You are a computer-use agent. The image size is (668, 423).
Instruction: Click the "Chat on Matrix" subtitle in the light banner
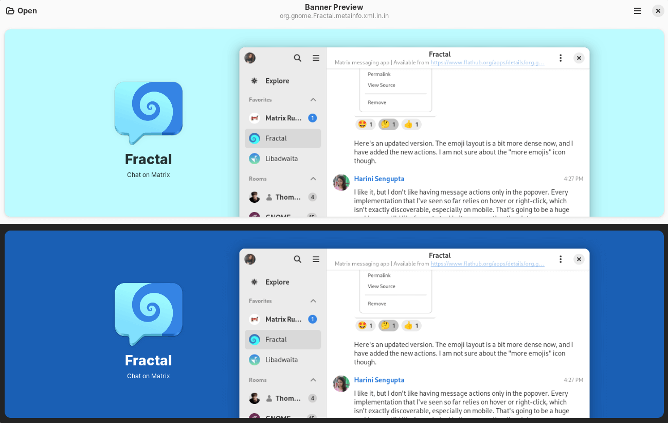tap(149, 175)
